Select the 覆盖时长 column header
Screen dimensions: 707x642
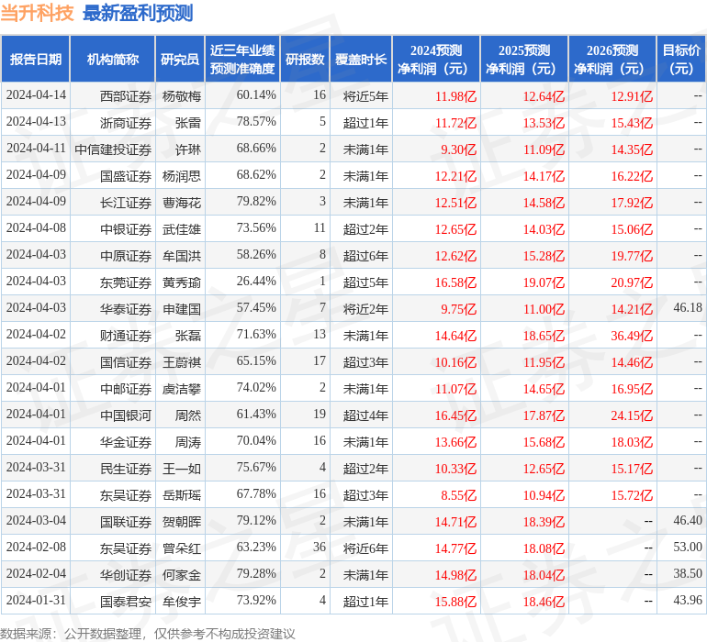coord(361,59)
